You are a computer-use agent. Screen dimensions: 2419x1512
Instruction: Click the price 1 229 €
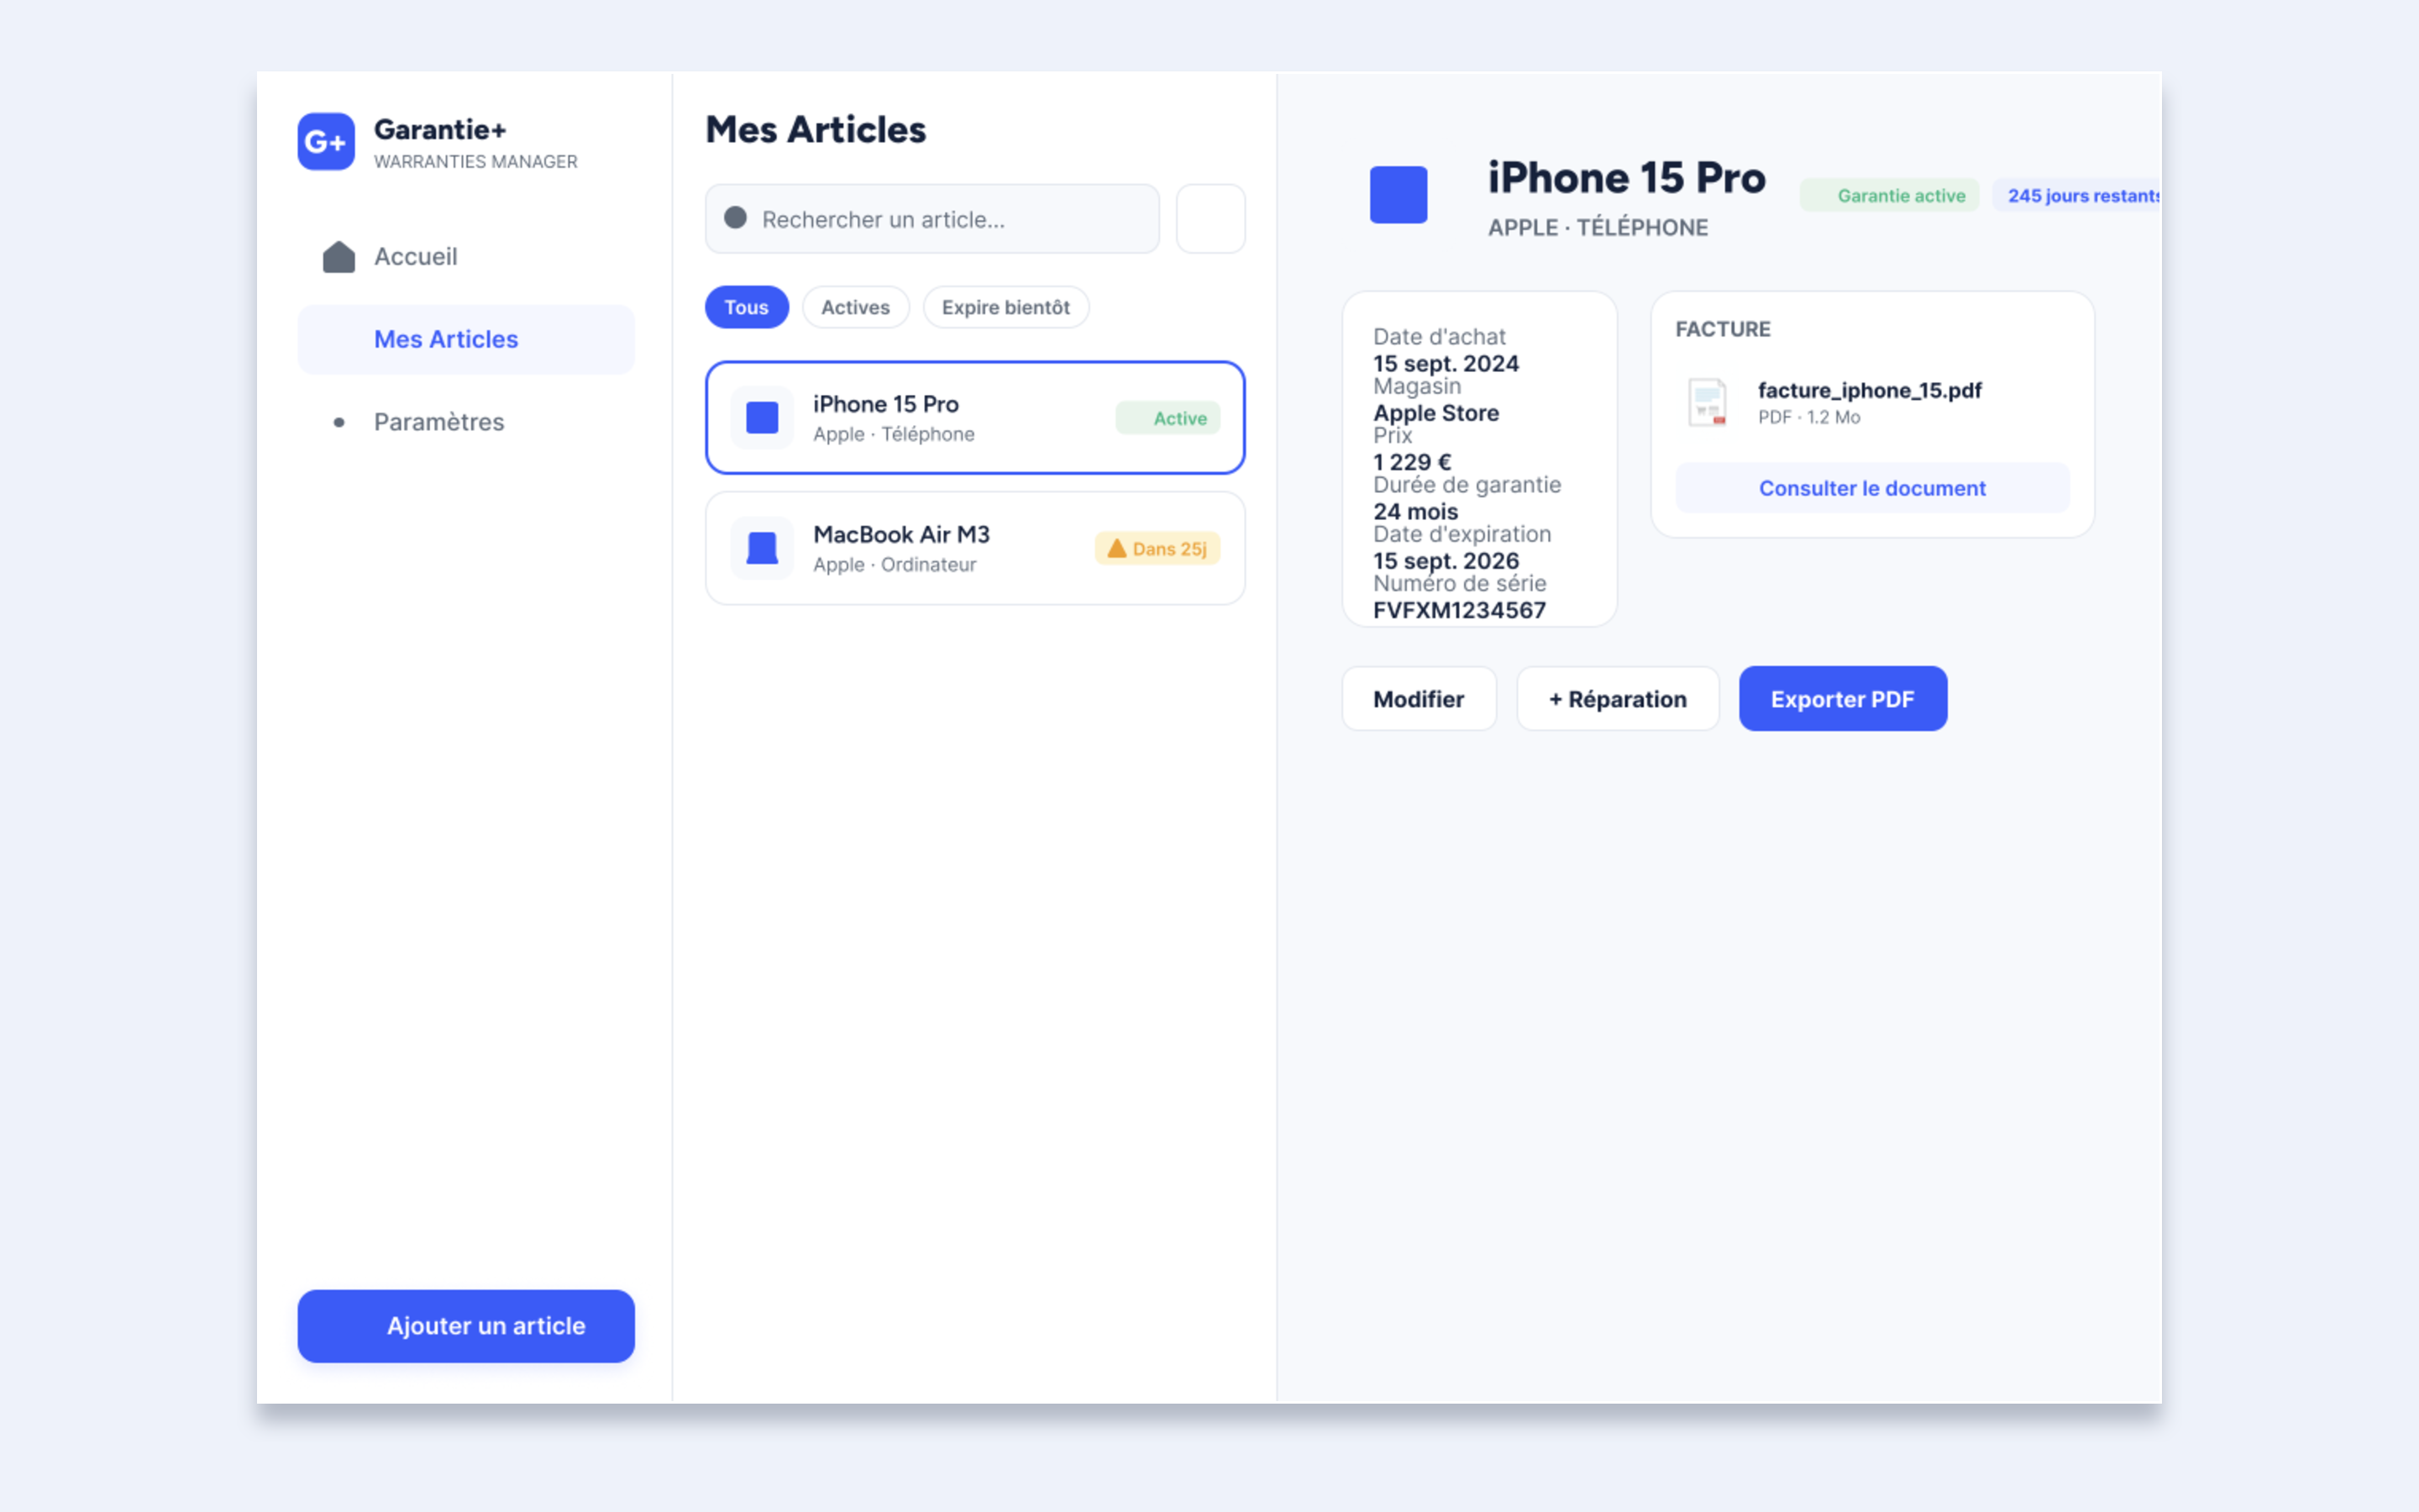pos(1411,462)
